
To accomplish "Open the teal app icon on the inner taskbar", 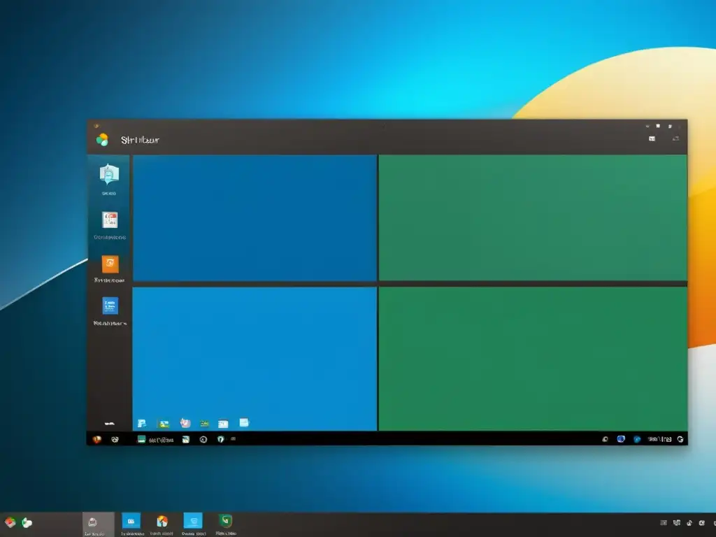I will coord(141,439).
